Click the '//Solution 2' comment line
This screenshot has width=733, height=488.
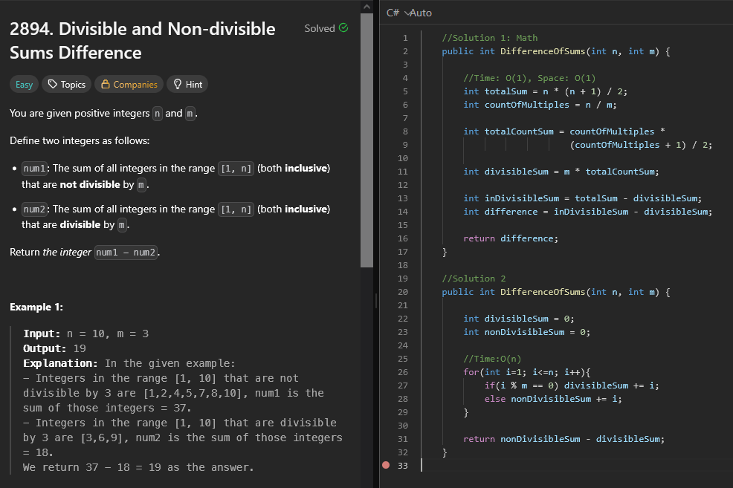pyautogui.click(x=474, y=279)
